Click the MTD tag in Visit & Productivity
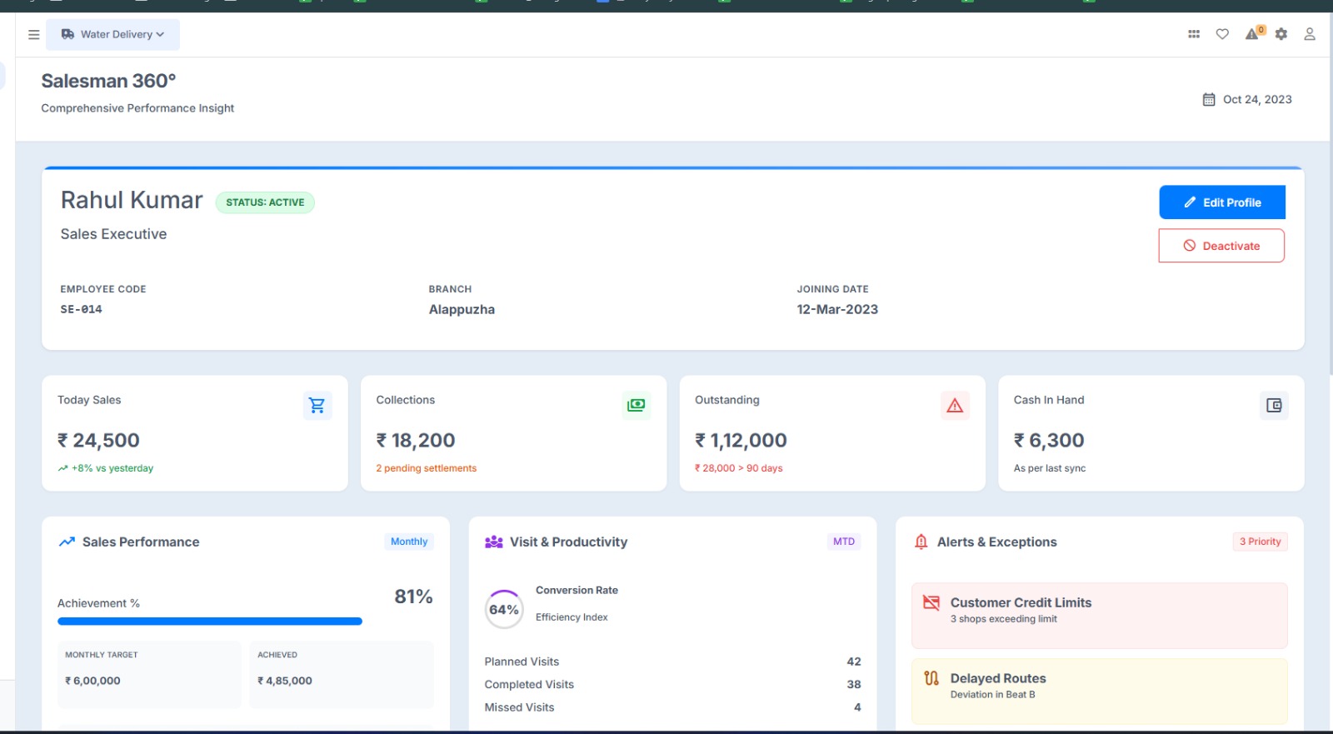 844,542
